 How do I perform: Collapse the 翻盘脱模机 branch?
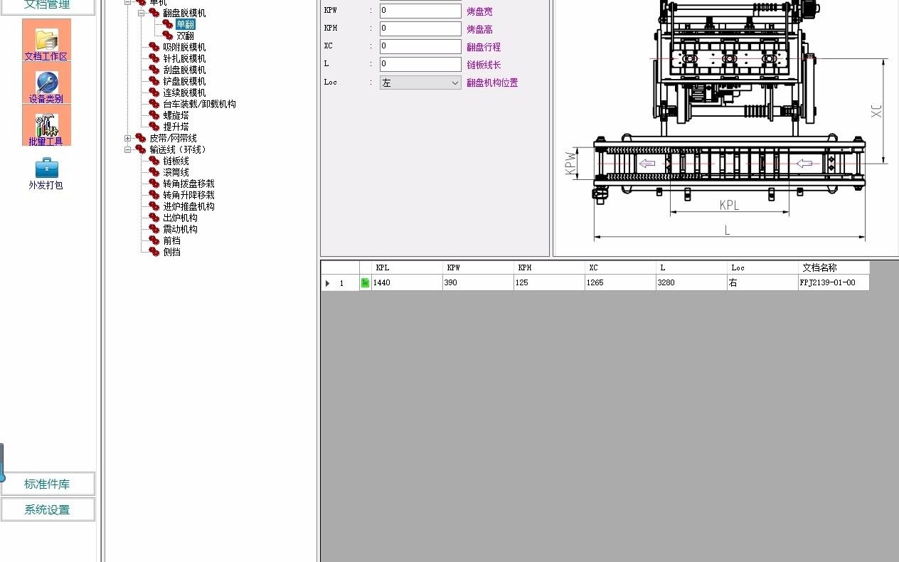pyautogui.click(x=142, y=12)
